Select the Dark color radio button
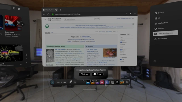182x102 pixels. (x=121, y=62)
